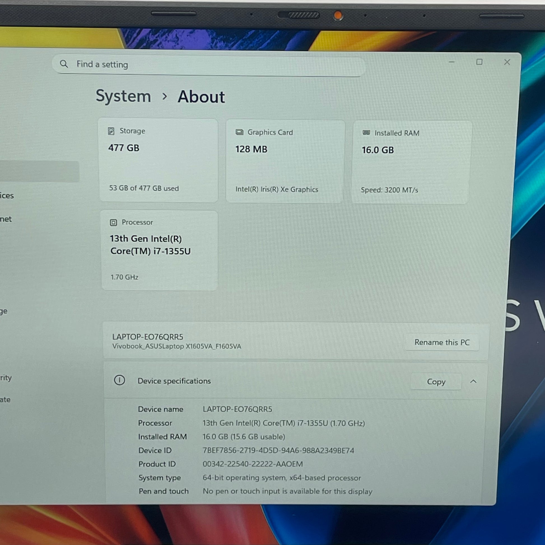Select the highlighted sidebar item
Image resolution: width=545 pixels, height=545 pixels.
pyautogui.click(x=39, y=171)
